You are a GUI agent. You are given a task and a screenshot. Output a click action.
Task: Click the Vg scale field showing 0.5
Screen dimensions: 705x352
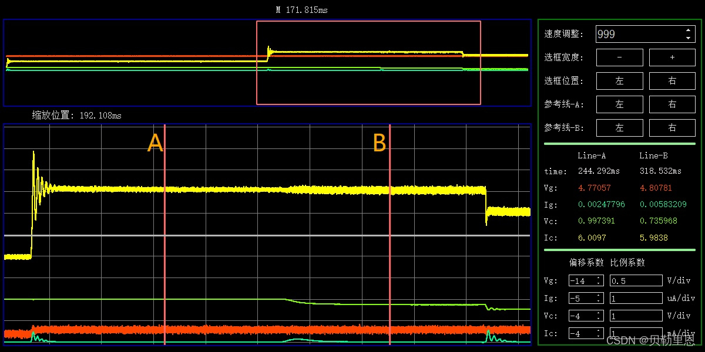[x=636, y=280]
